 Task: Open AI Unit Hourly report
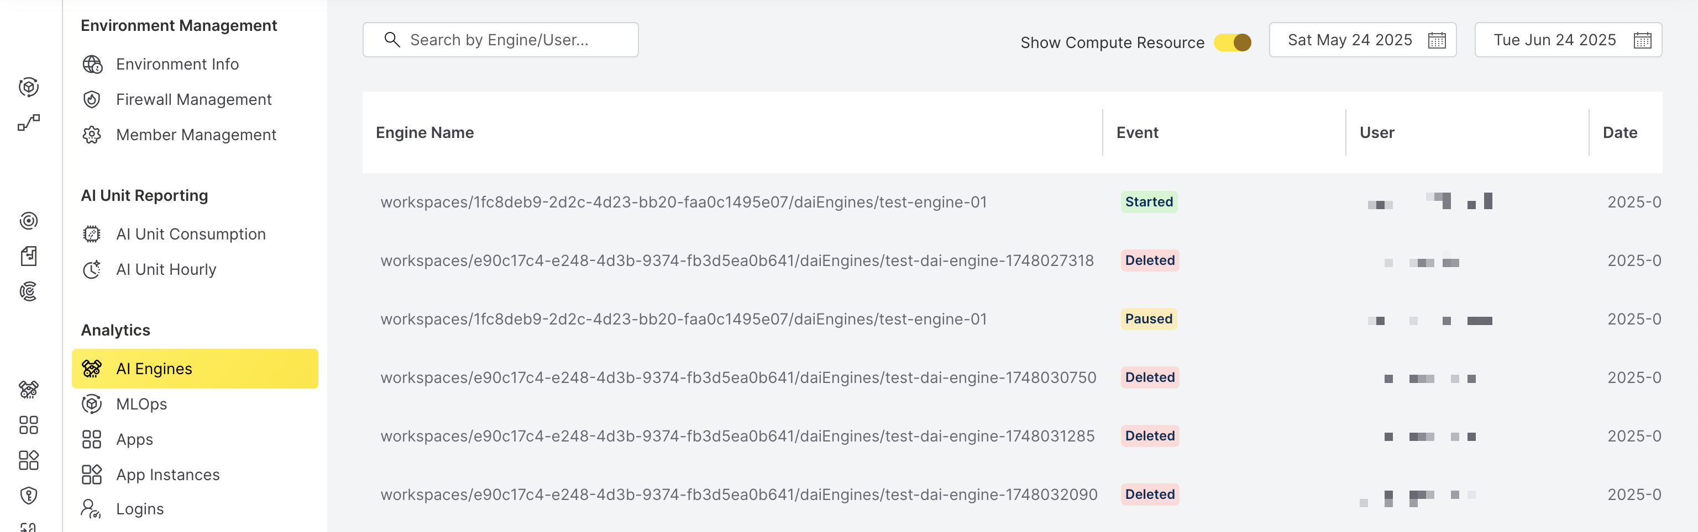165,269
